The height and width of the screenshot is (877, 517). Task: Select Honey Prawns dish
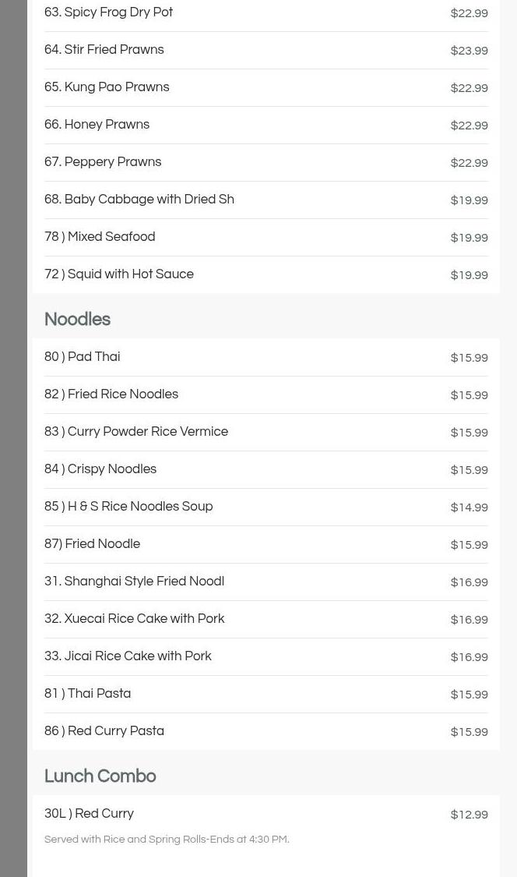pos(266,126)
